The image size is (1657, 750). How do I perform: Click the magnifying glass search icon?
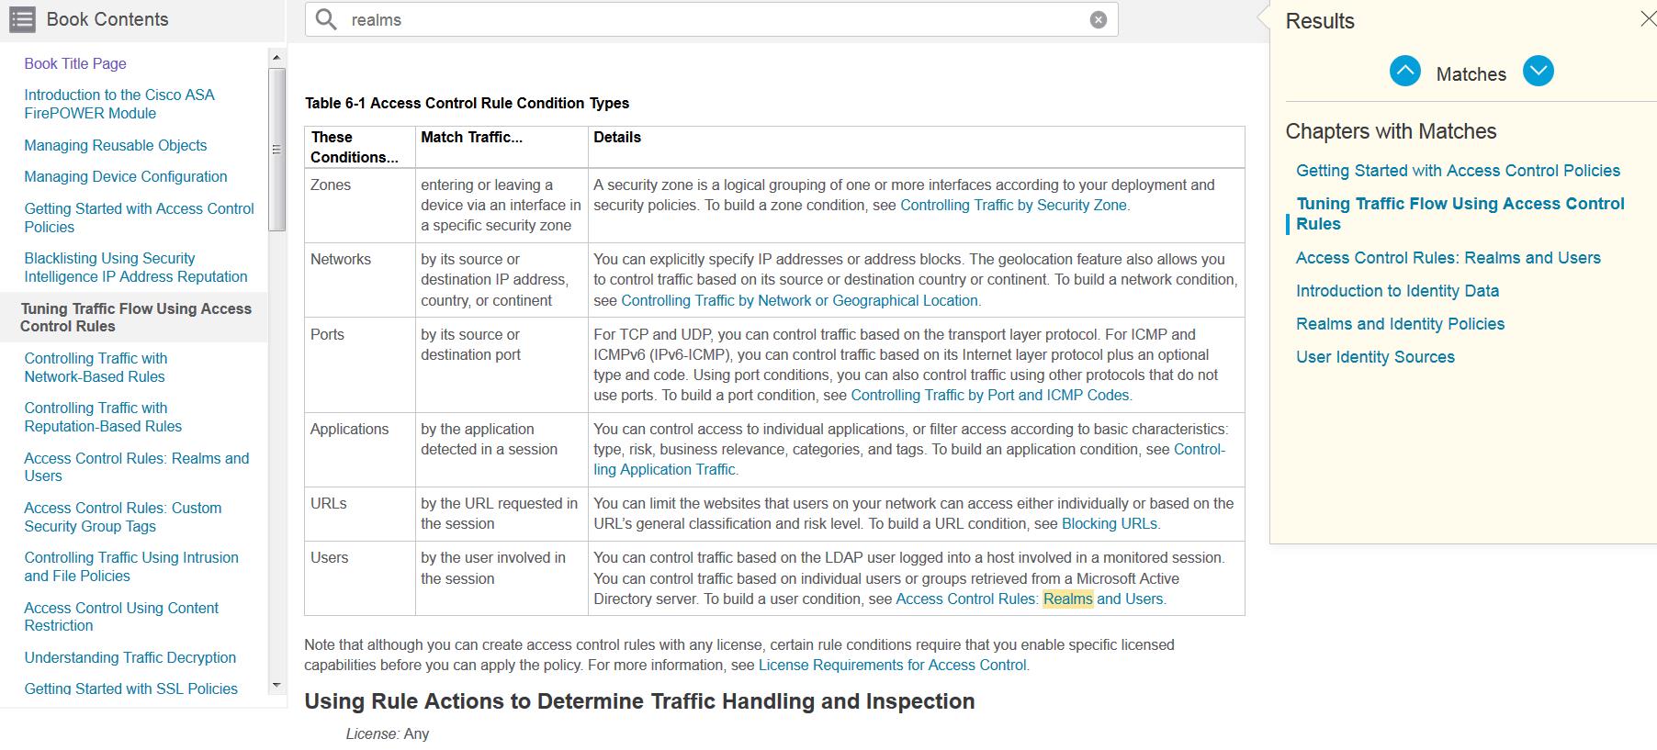(326, 19)
